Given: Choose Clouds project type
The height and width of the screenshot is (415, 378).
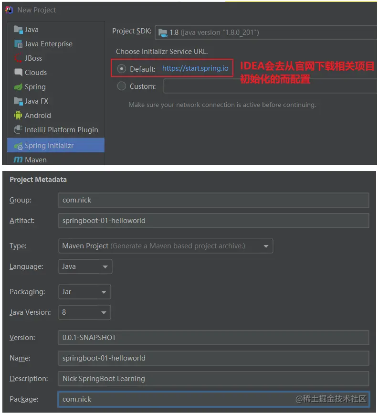Looking at the screenshot, I should (36, 73).
